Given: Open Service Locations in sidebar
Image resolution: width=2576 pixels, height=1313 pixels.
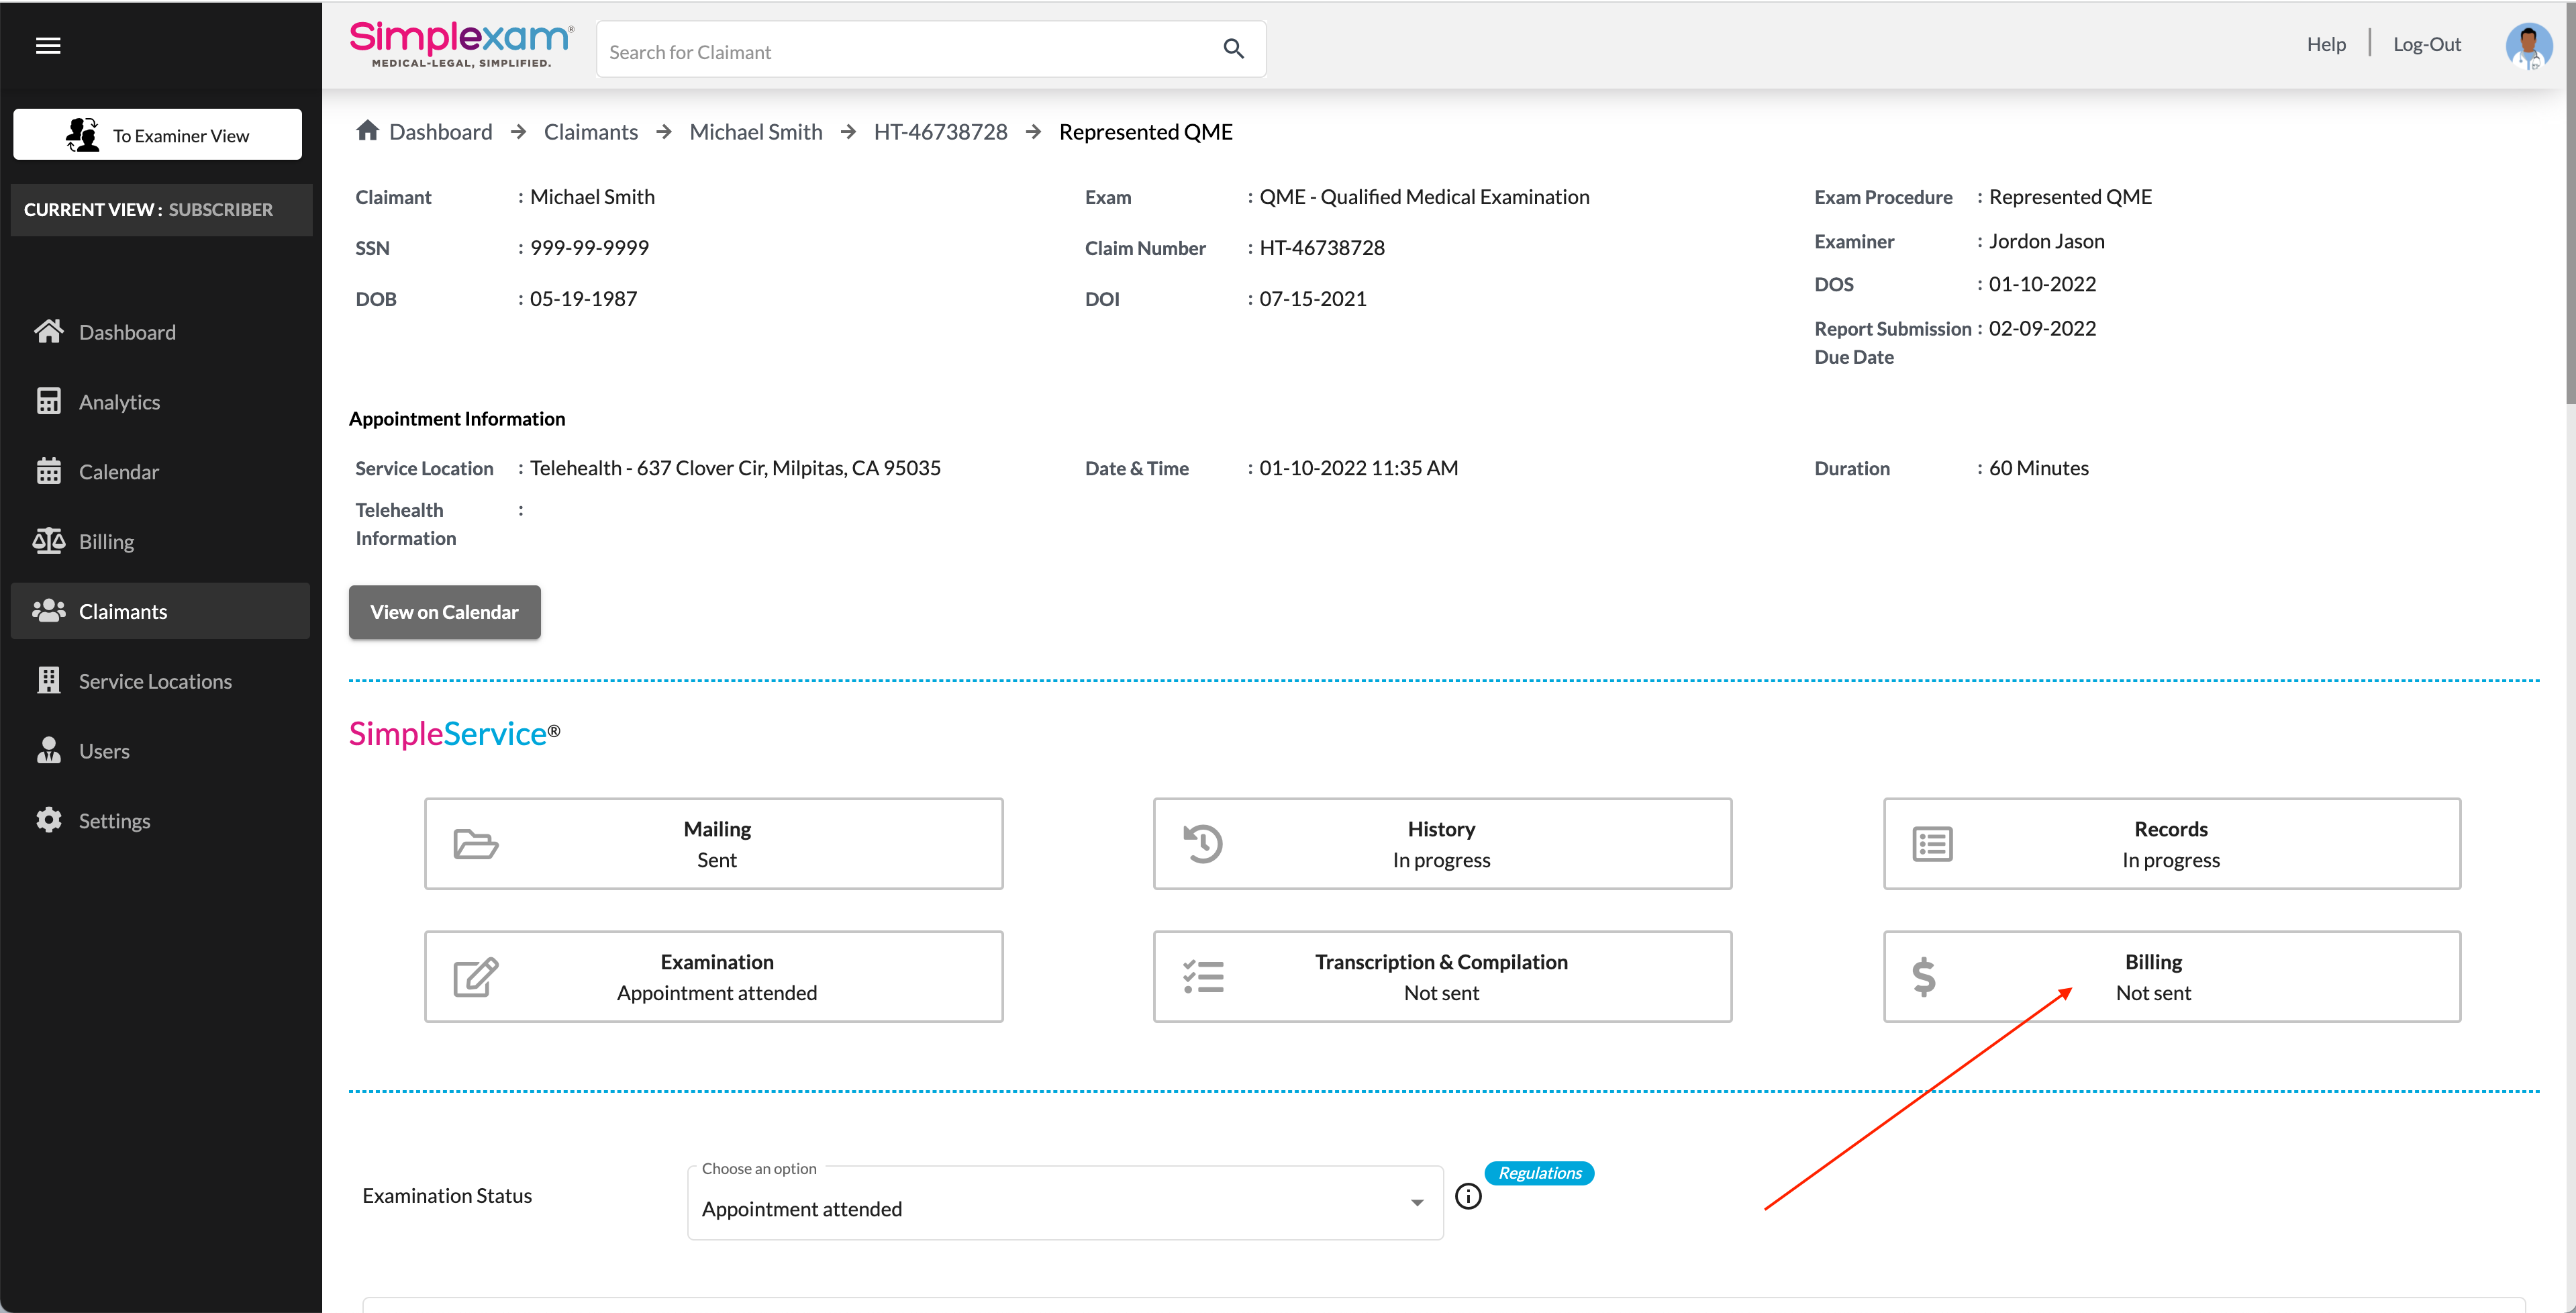Looking at the screenshot, I should point(155,681).
